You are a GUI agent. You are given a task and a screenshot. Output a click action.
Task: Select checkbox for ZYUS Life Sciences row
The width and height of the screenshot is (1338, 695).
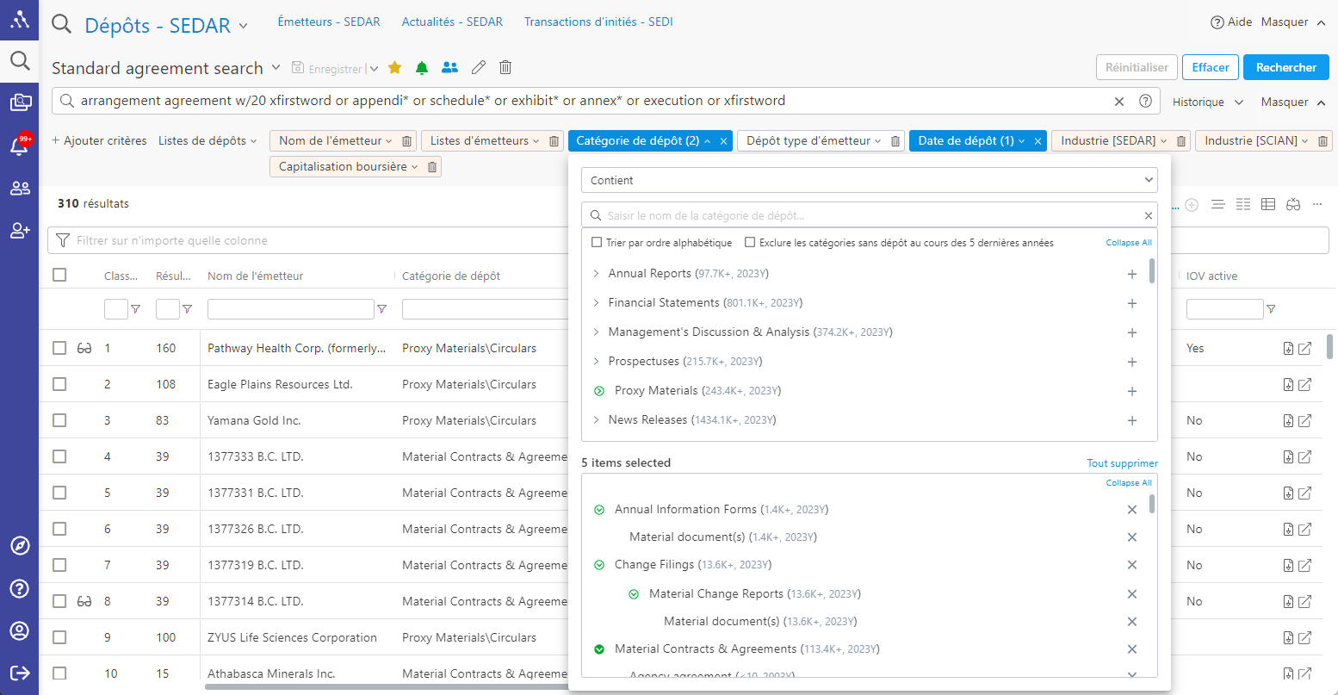[x=59, y=637]
